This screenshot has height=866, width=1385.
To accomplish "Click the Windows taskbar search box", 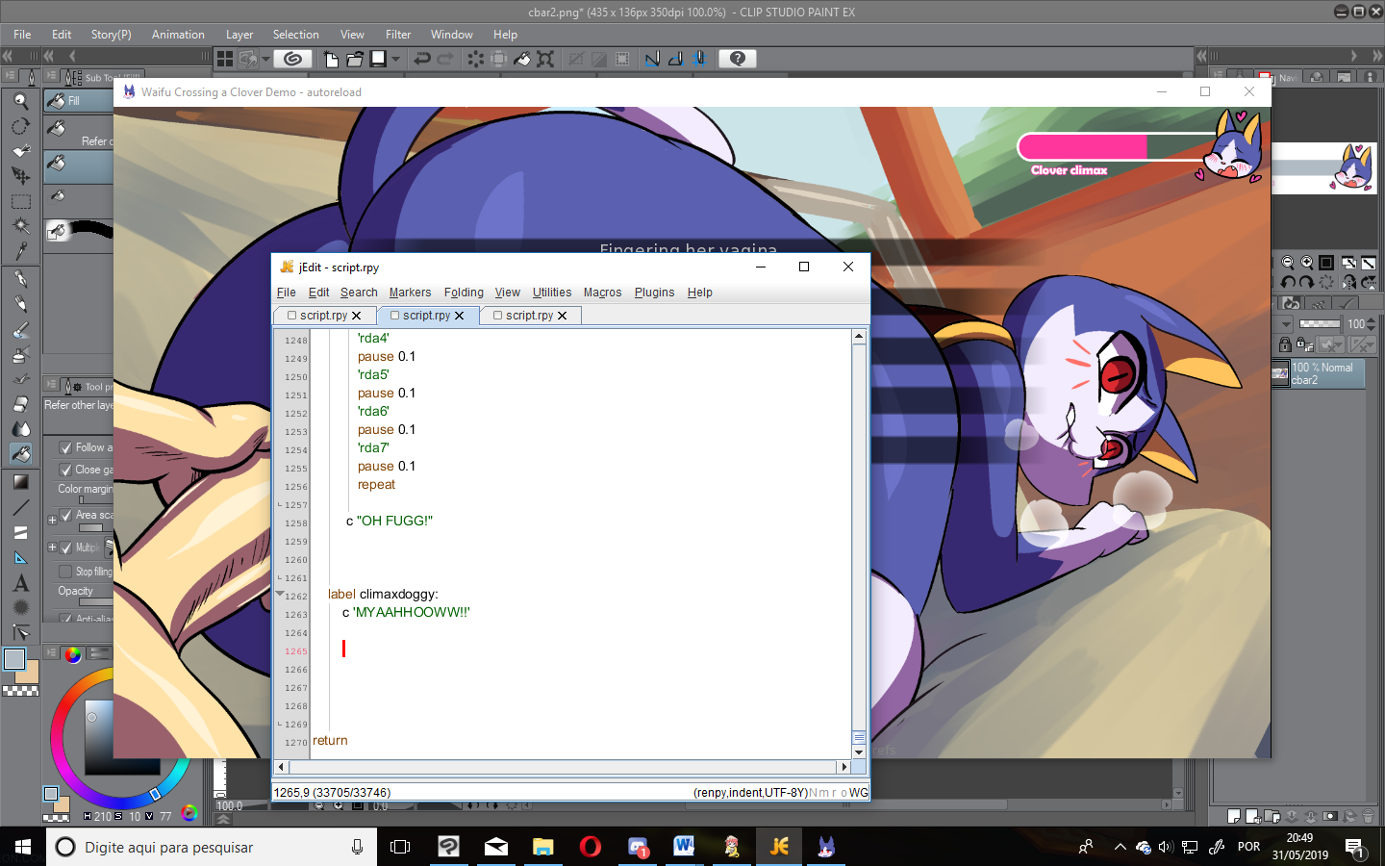I will (212, 847).
